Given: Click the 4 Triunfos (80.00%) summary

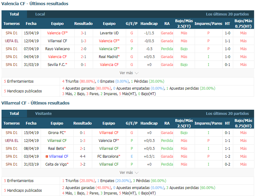Looking at the screenshot, I should point(79,81).
